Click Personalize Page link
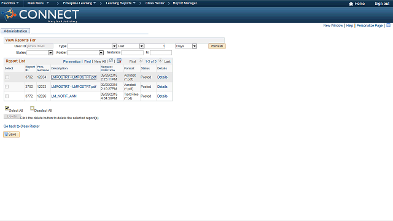The image size is (393, 221). [x=370, y=26]
